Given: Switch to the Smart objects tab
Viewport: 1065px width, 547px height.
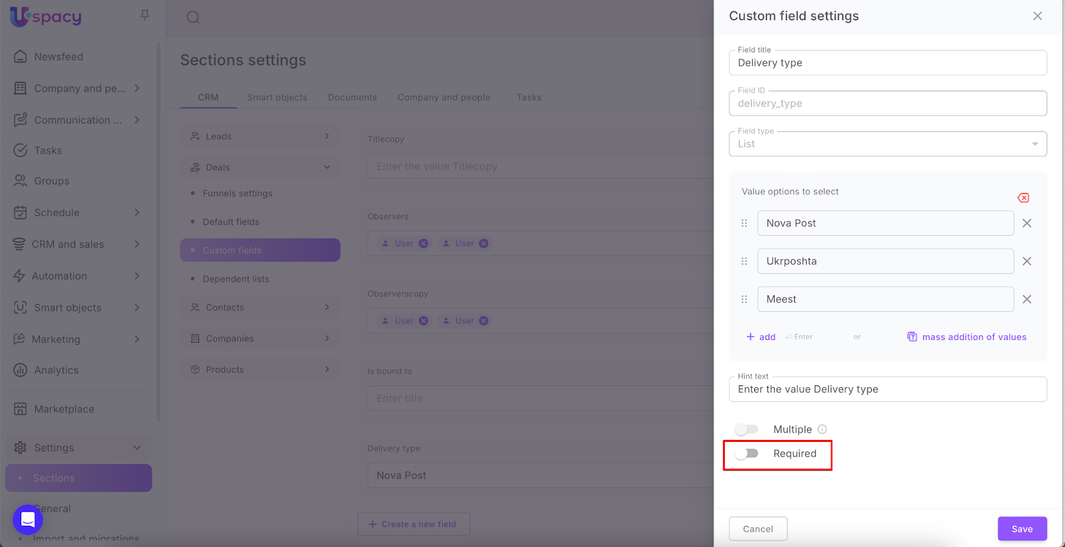Looking at the screenshot, I should pyautogui.click(x=277, y=97).
